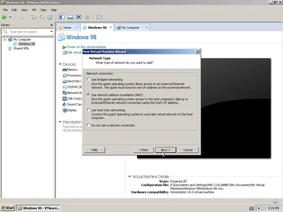283x212 pixels.
Task: Close the Home tab with its X
Action: coord(77,27)
